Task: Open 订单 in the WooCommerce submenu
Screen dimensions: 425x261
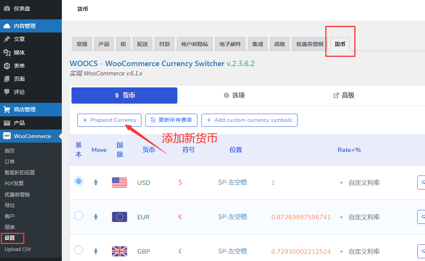Action: click(x=10, y=162)
